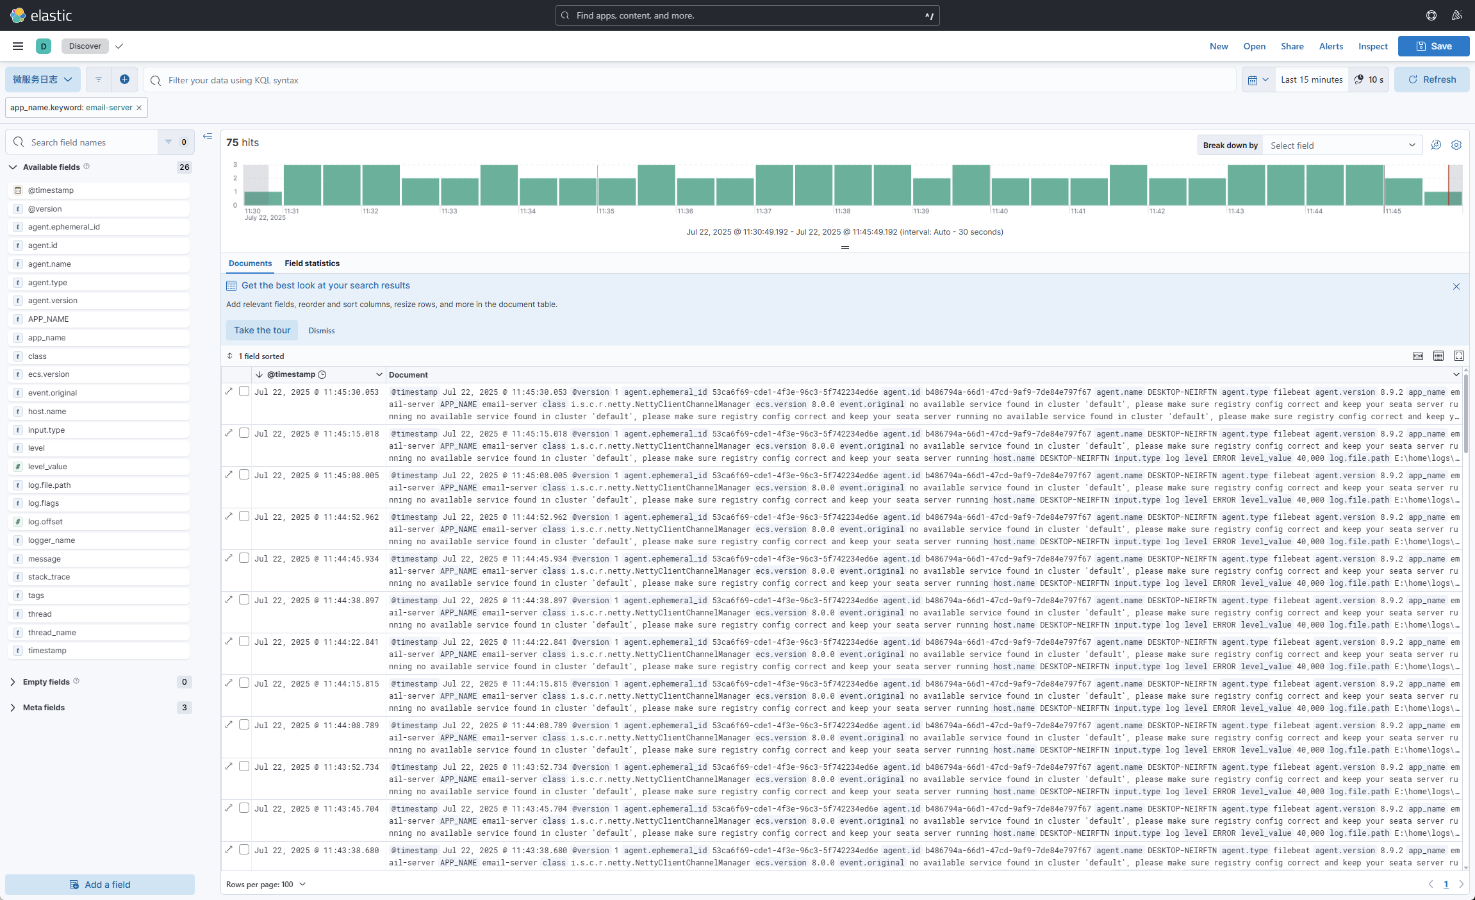
Task: Click the Refresh button
Action: pyautogui.click(x=1432, y=79)
